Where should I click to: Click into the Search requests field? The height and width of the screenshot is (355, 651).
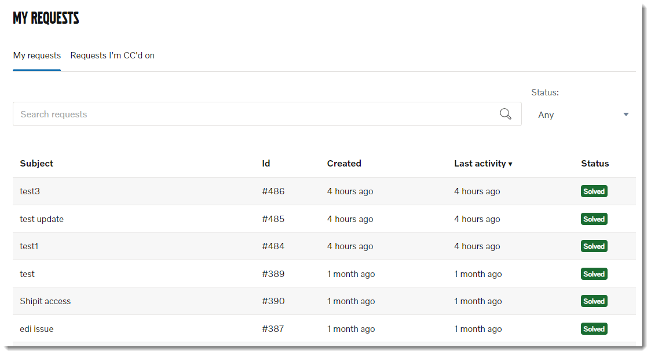255,114
